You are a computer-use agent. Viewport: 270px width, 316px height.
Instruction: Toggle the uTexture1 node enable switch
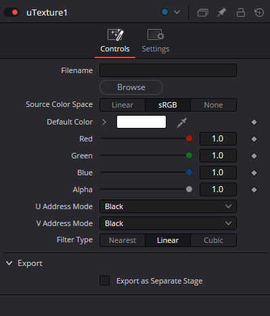point(12,12)
